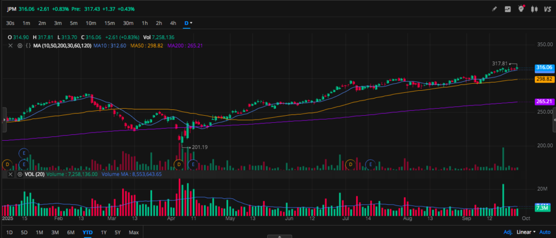Switch to 1Y time range

coord(103,232)
